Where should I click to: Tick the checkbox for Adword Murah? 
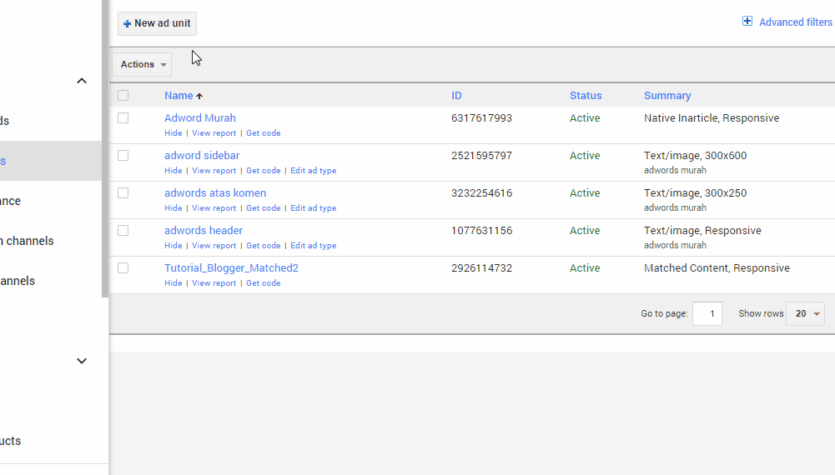(123, 117)
